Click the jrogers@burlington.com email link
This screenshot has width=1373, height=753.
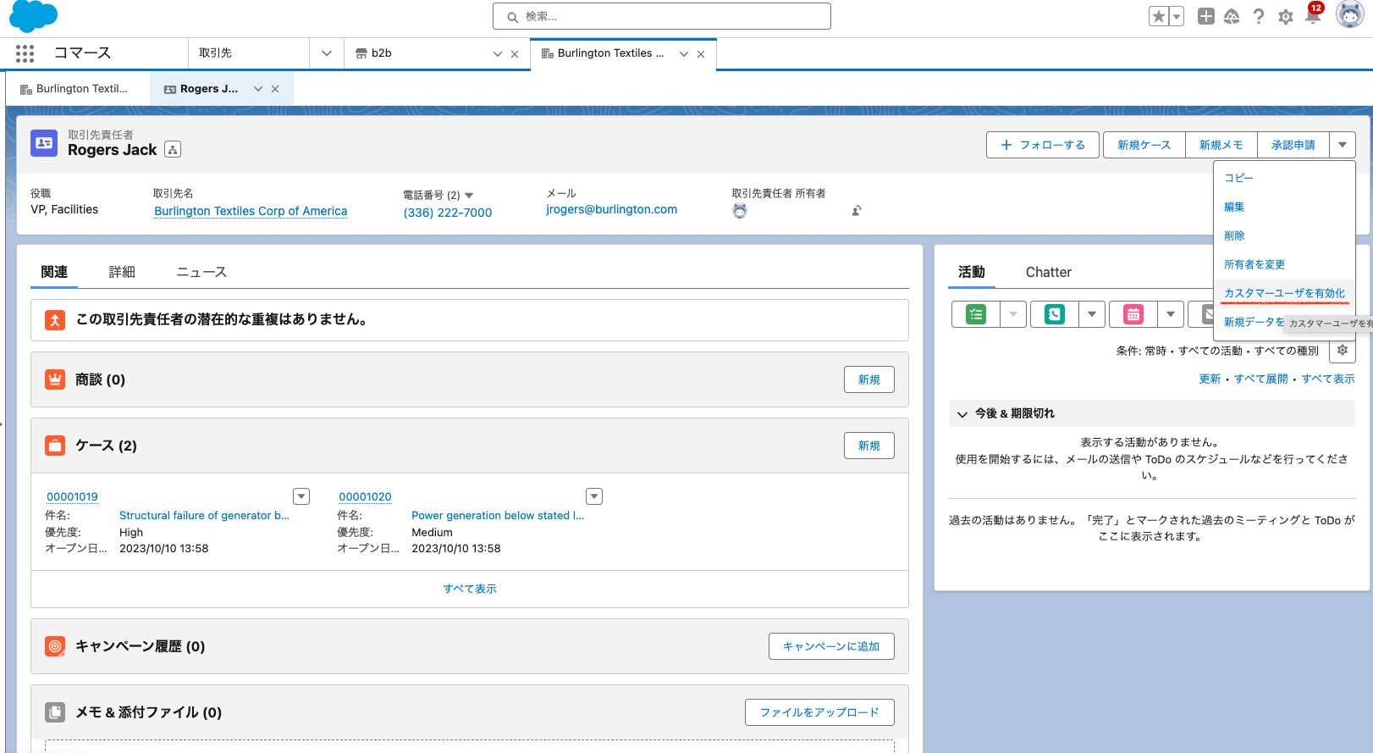coord(612,209)
